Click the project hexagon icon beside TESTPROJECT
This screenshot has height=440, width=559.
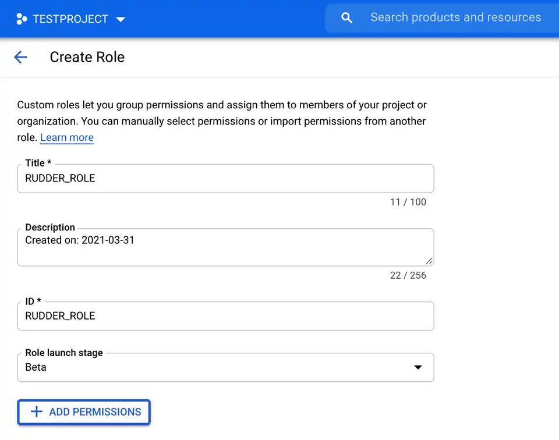click(x=22, y=19)
